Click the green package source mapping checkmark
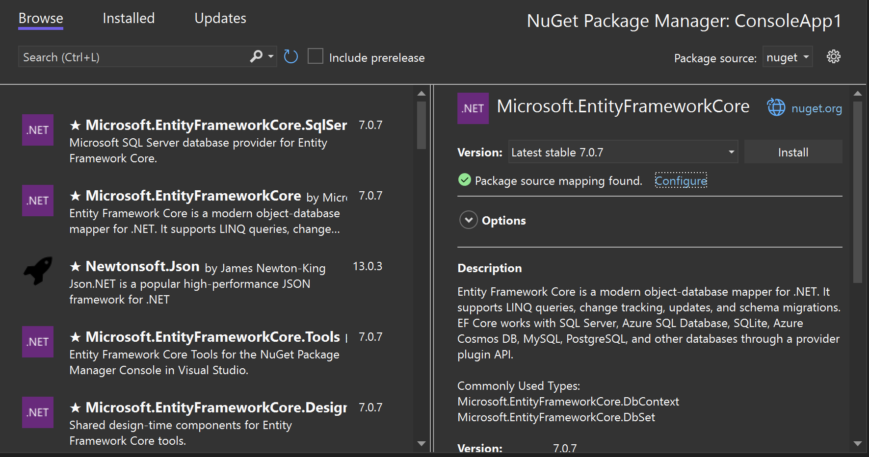869x457 pixels. pos(464,180)
